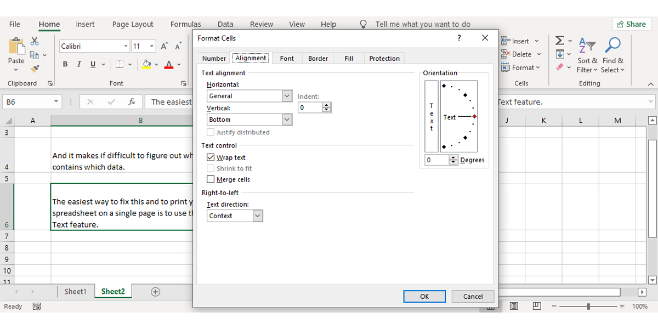Switch to the Fill tab
The image size is (658, 329).
click(349, 59)
